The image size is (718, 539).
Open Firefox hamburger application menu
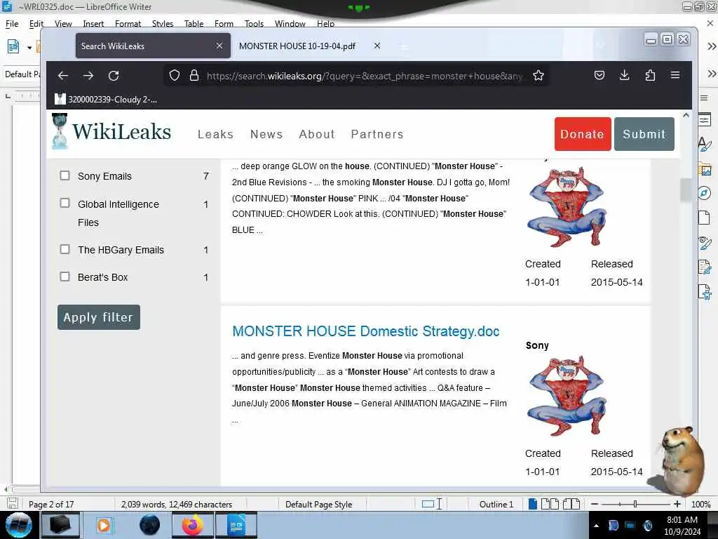(x=675, y=74)
